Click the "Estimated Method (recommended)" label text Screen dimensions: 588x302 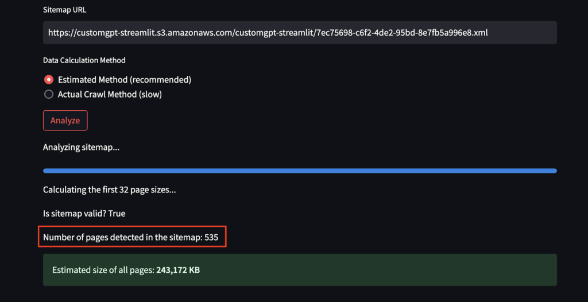[125, 80]
